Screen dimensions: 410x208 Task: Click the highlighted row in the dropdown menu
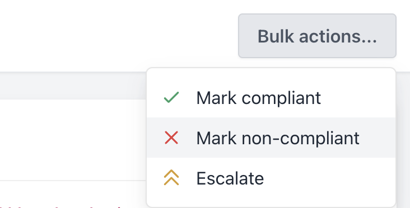tap(271, 138)
